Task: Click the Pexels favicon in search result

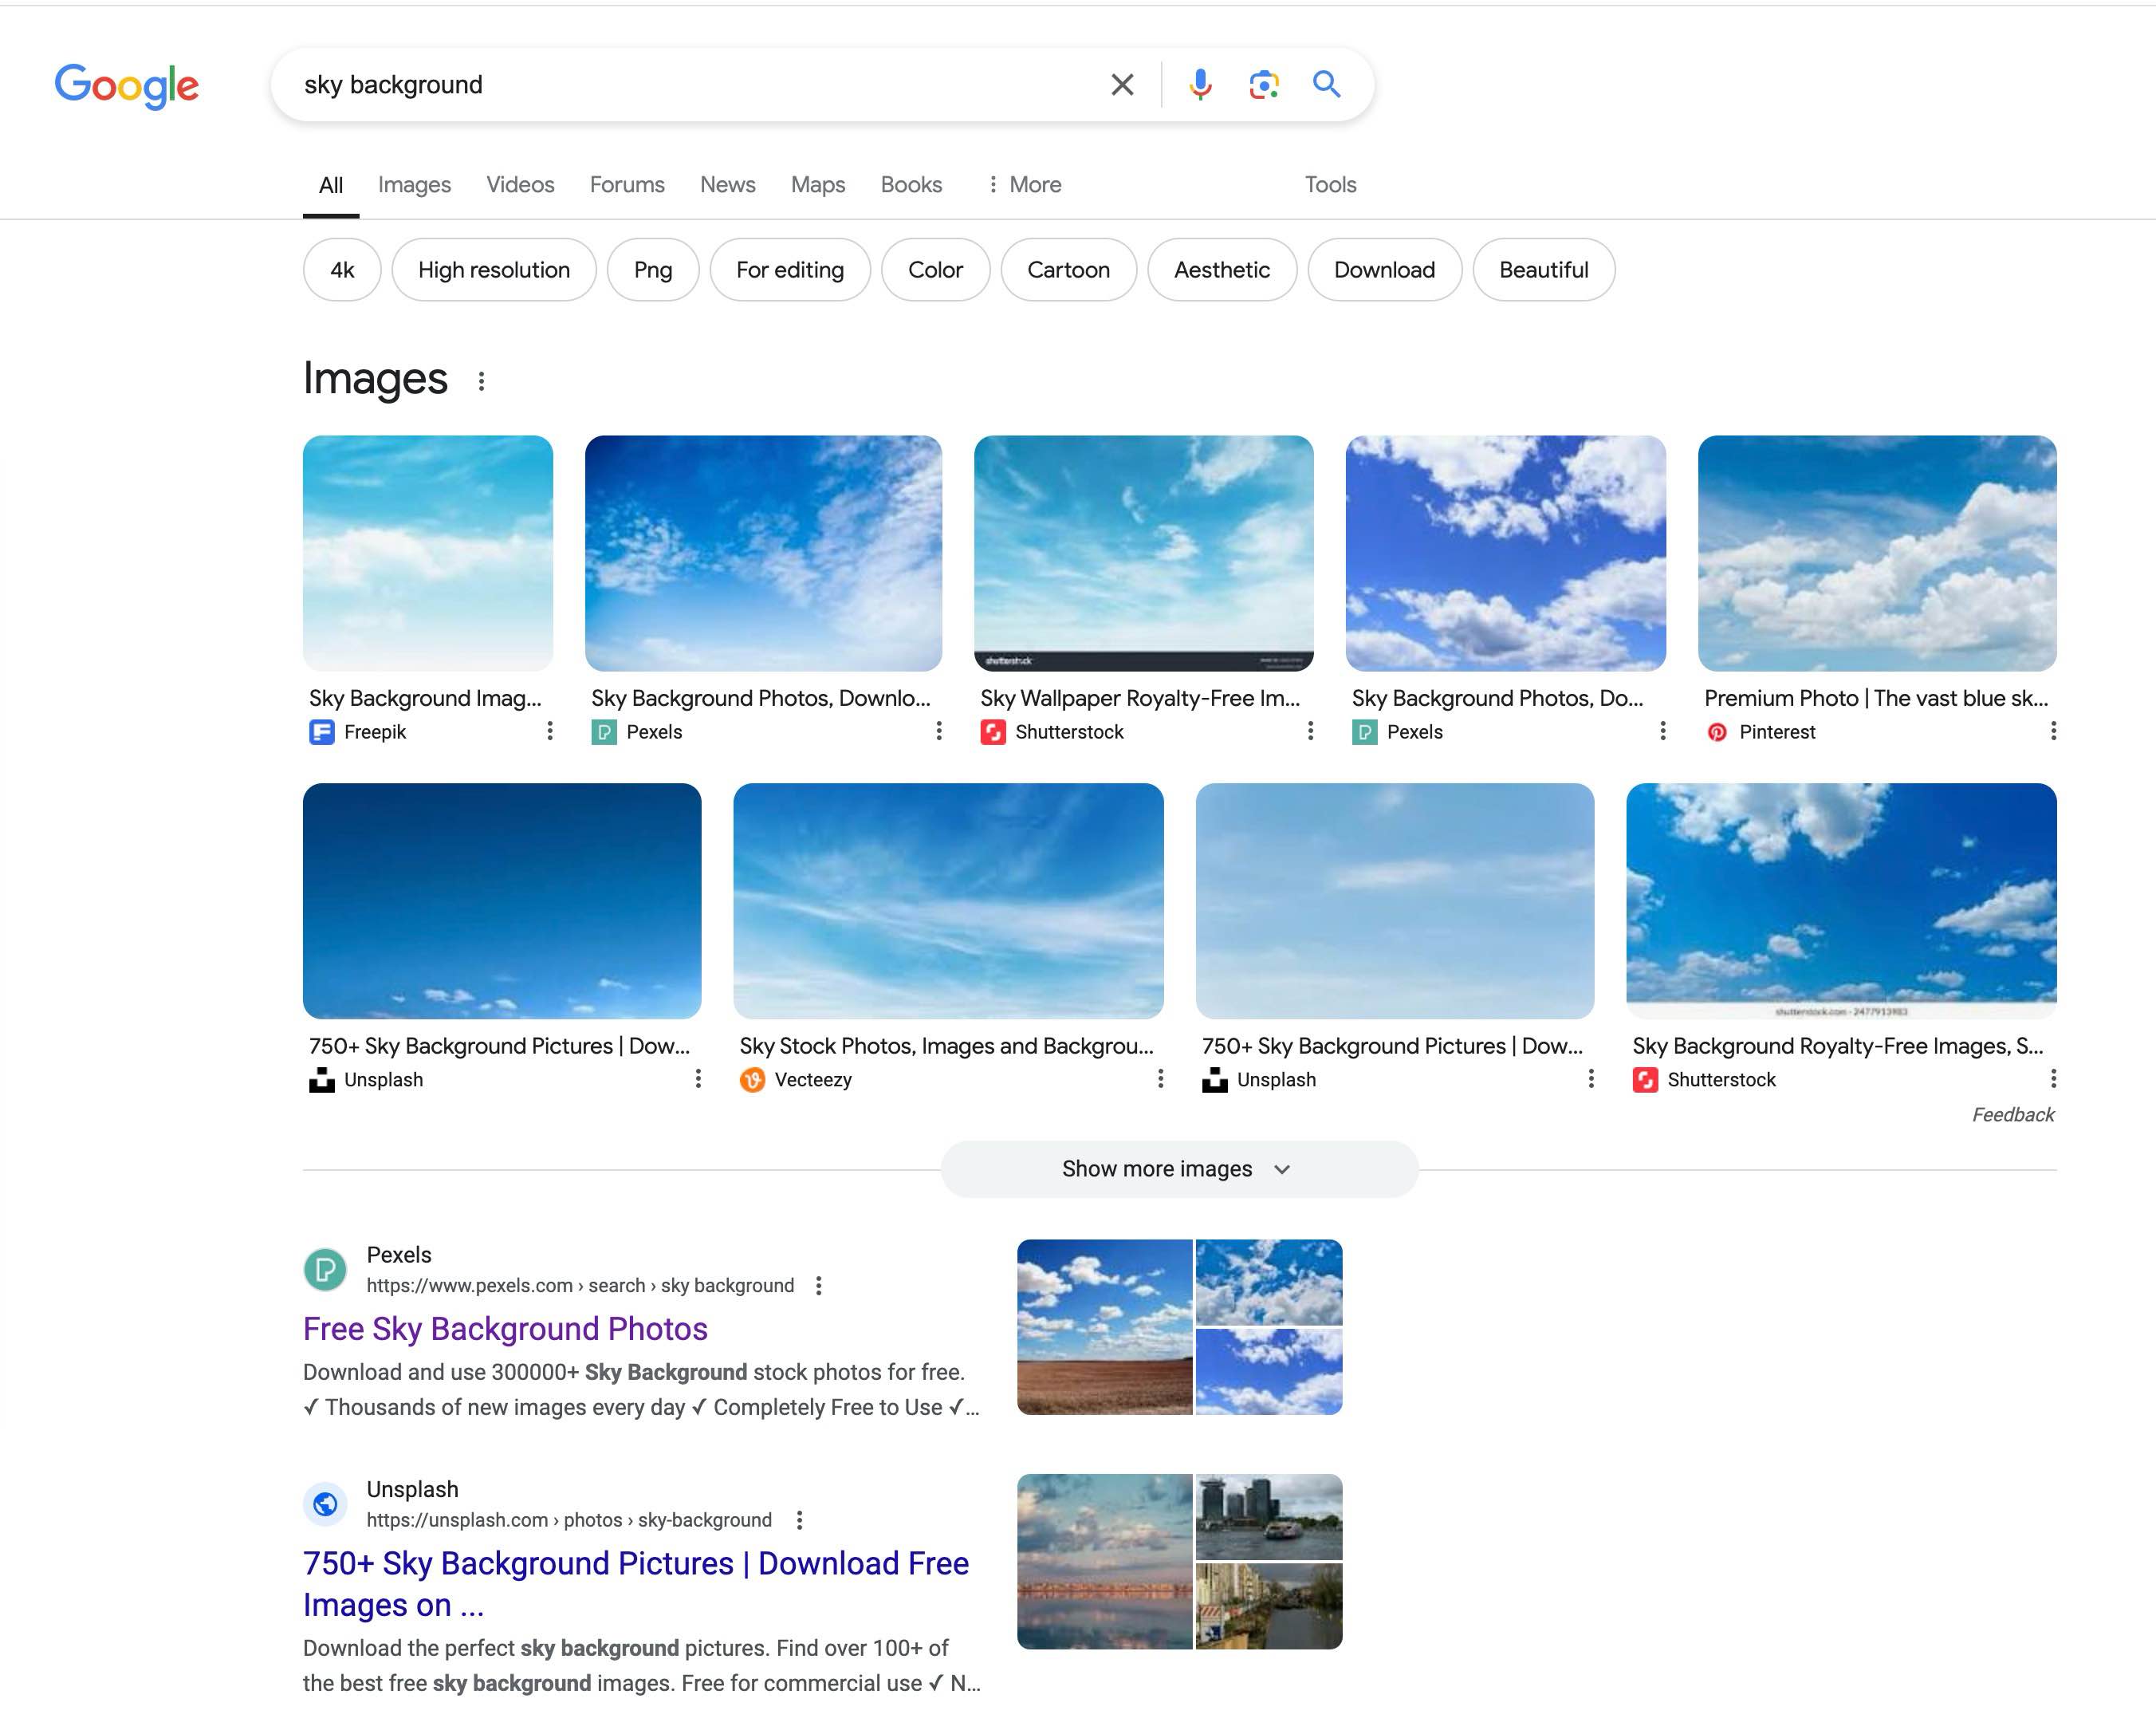Action: (x=325, y=1270)
